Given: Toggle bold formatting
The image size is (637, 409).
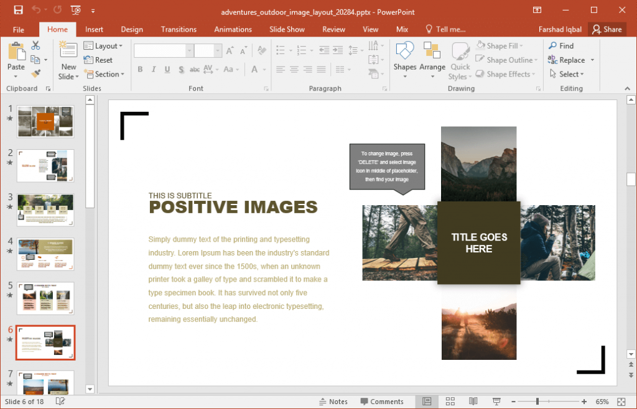Looking at the screenshot, I should pyautogui.click(x=140, y=70).
